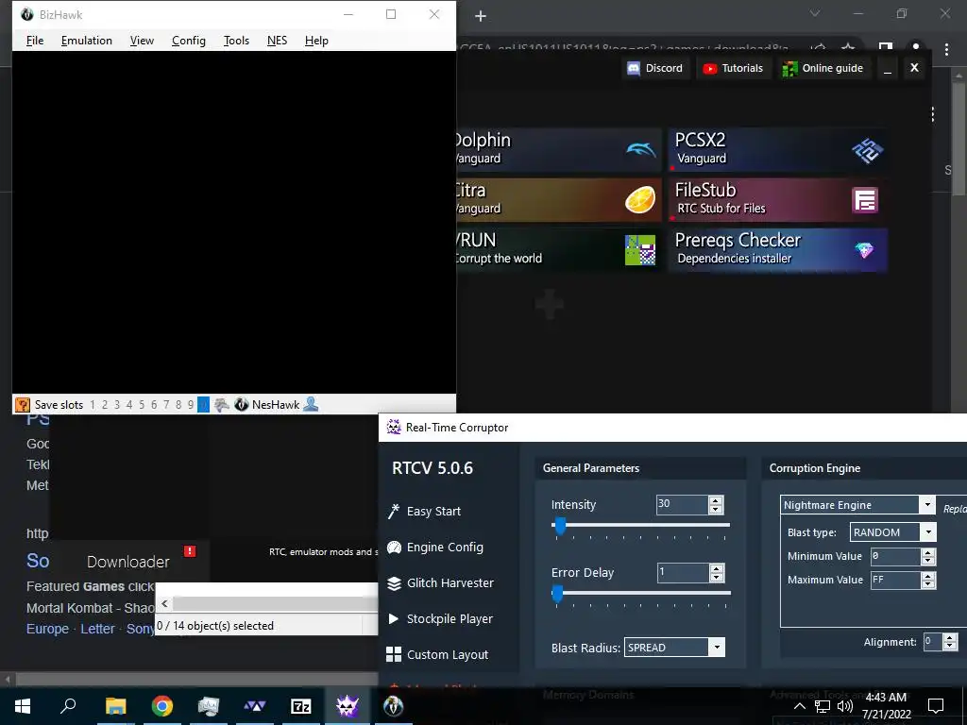The image size is (967, 725).
Task: Increase Intensity with up stepper
Action: coord(716,500)
